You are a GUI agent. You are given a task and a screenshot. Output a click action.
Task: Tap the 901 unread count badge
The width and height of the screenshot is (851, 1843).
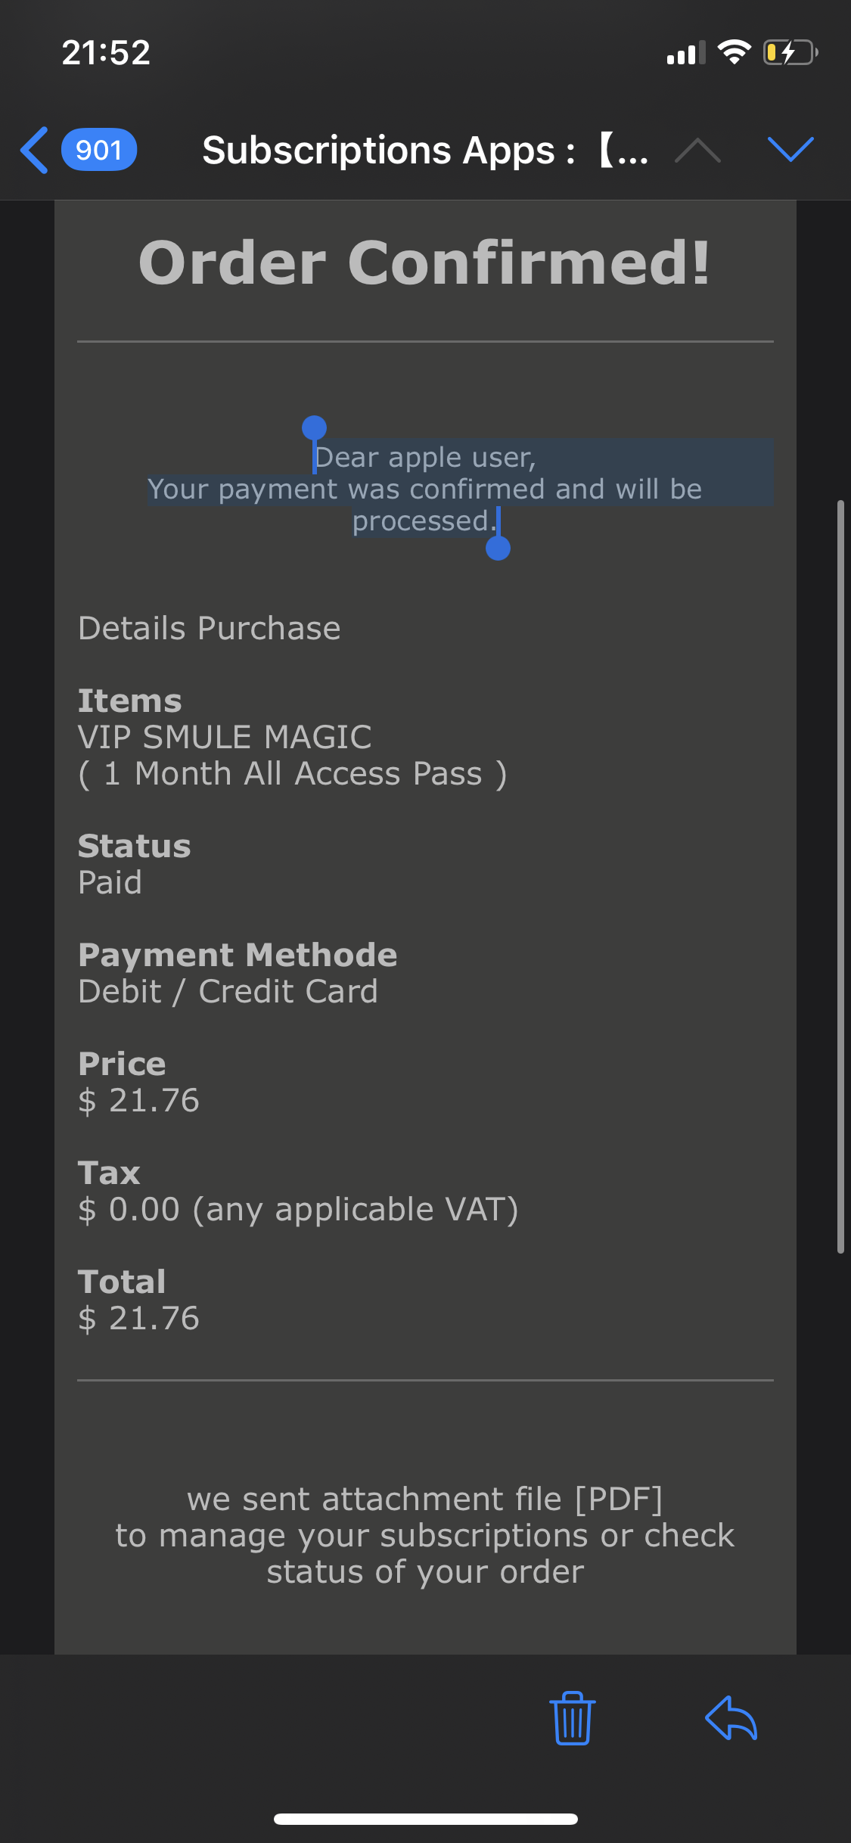tap(99, 150)
